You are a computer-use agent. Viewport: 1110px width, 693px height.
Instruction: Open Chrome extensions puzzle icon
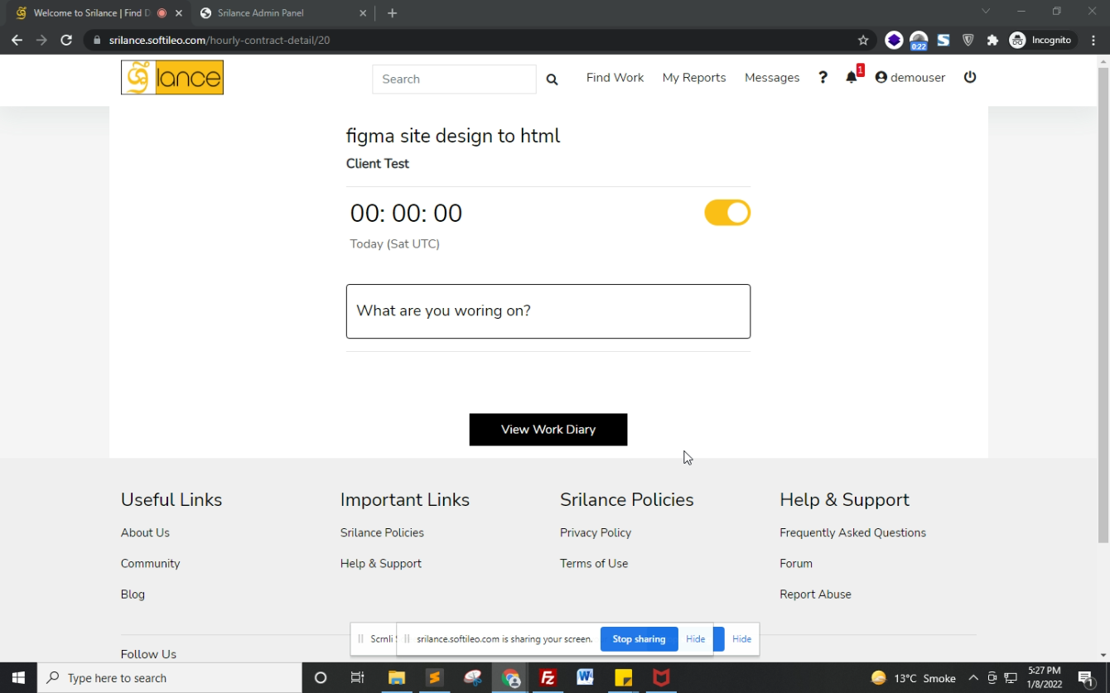pyautogui.click(x=992, y=40)
